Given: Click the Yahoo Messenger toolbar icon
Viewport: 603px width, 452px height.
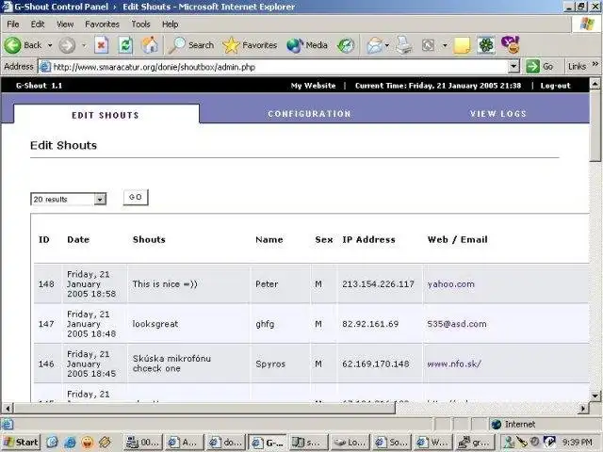Looking at the screenshot, I should 511,44.
